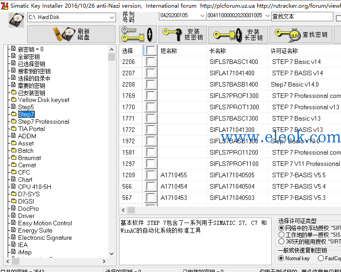Select Electronic Signature tree item
Image resolution: width=341 pixels, height=272 pixels.
[45, 238]
